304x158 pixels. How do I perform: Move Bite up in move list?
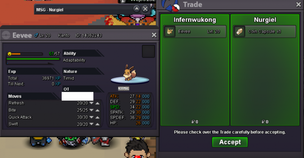pos(98,110)
